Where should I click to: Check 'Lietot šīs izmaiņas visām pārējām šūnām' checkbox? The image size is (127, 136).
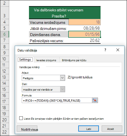point(21,118)
